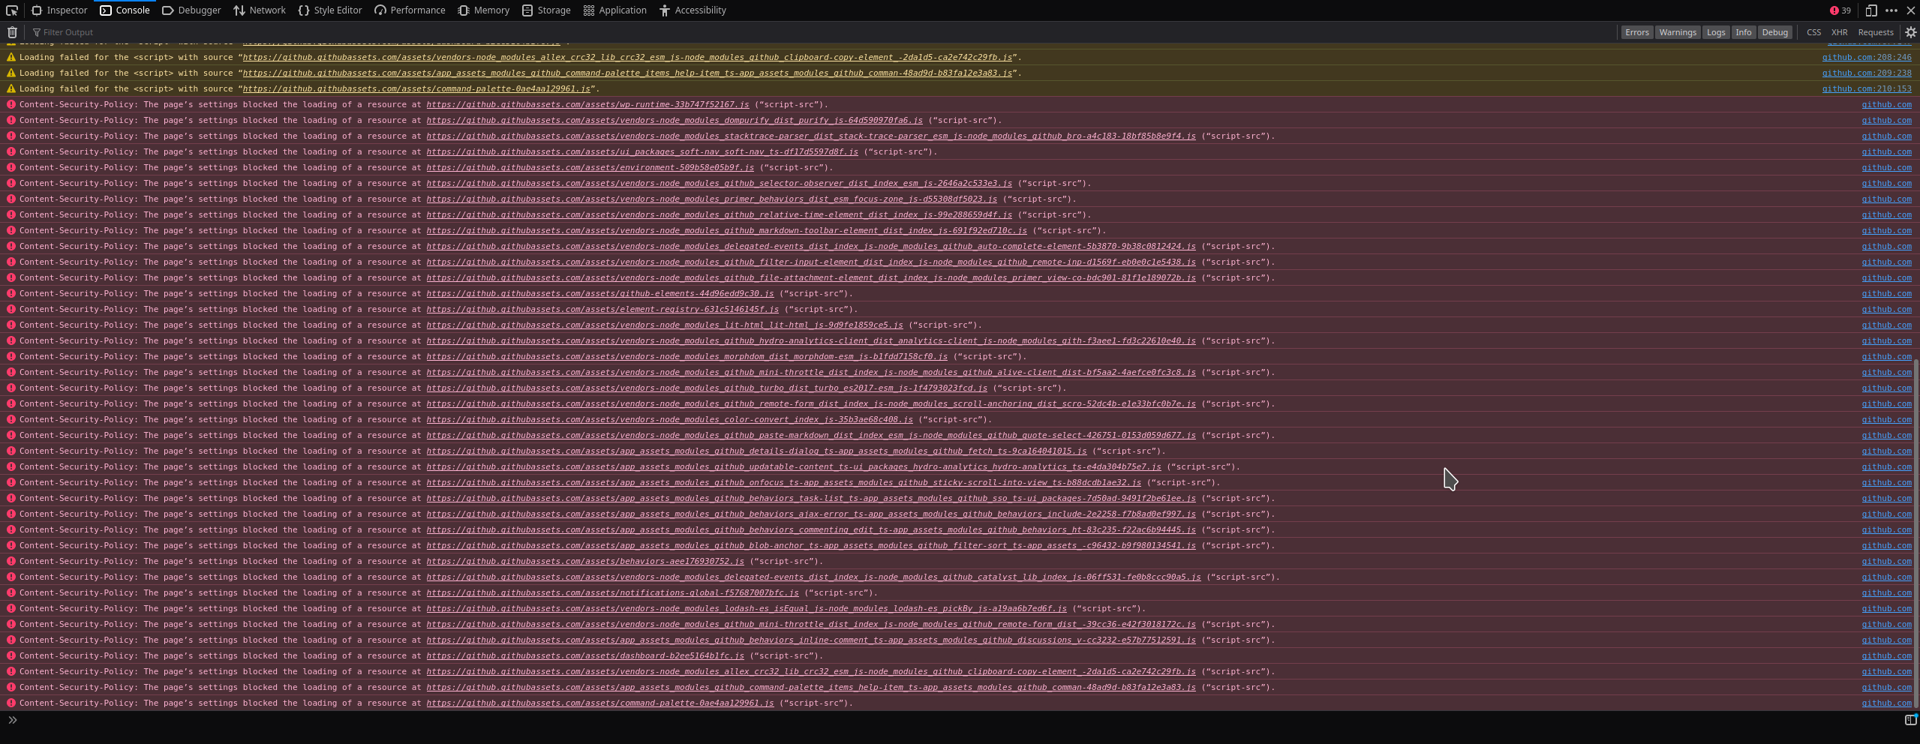Toggle the Errors filter
Screen dimensions: 1920x744
coord(1637,32)
